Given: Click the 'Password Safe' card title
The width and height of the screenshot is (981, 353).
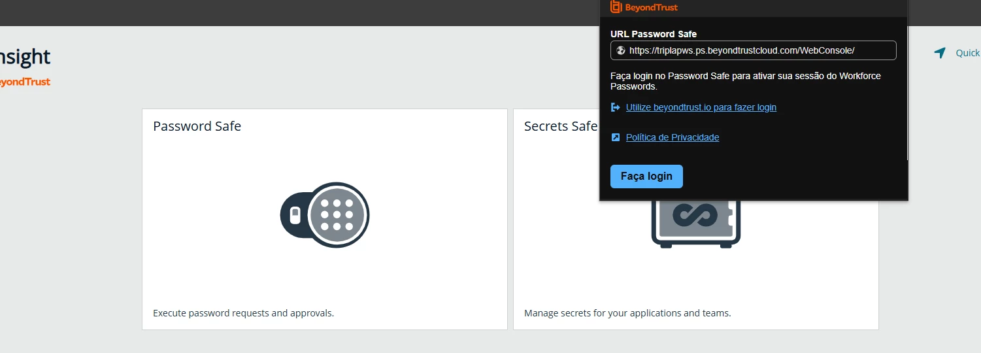Looking at the screenshot, I should [197, 126].
